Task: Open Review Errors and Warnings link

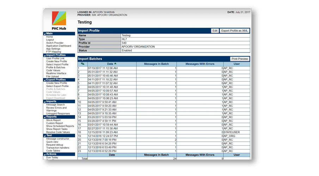Action: pyautogui.click(x=56, y=109)
